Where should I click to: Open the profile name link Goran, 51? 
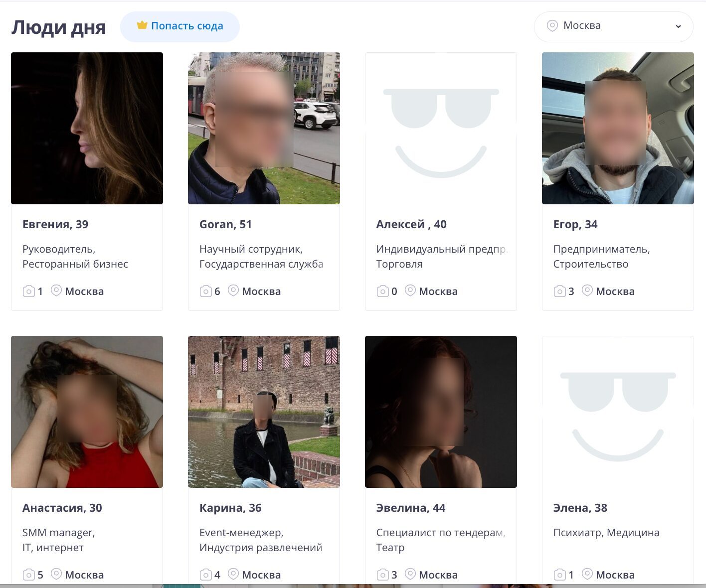225,224
